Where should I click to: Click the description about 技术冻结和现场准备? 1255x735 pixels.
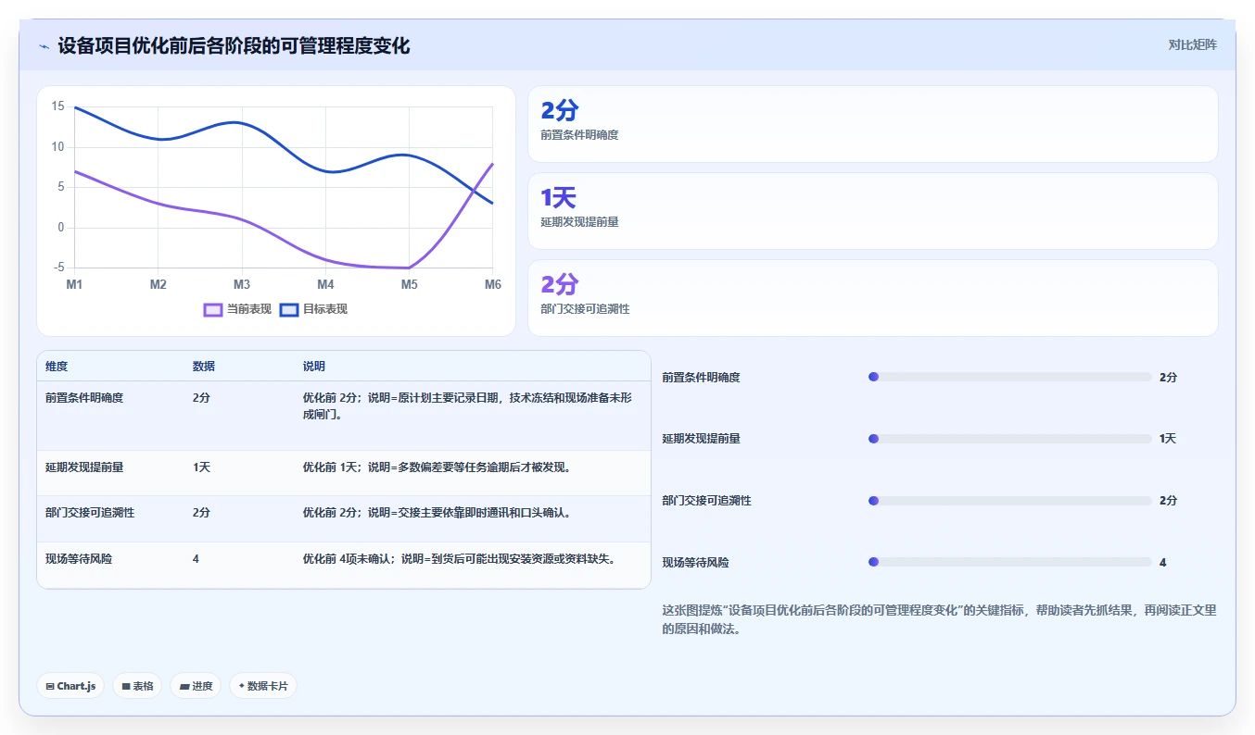[468, 406]
